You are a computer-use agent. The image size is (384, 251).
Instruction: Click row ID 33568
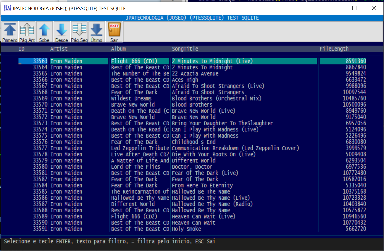point(40,92)
